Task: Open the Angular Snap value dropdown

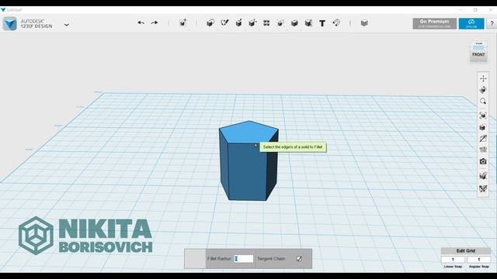Action: point(479,260)
